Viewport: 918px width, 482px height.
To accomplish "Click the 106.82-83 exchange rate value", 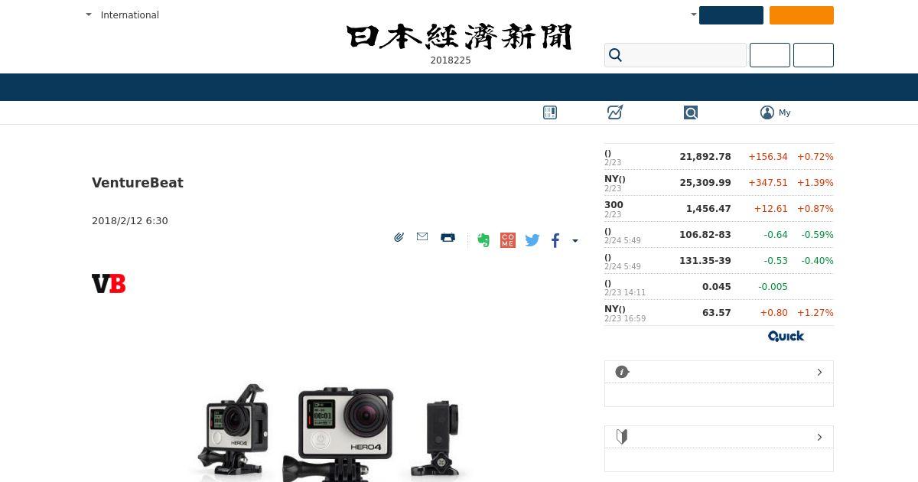I will click(705, 234).
